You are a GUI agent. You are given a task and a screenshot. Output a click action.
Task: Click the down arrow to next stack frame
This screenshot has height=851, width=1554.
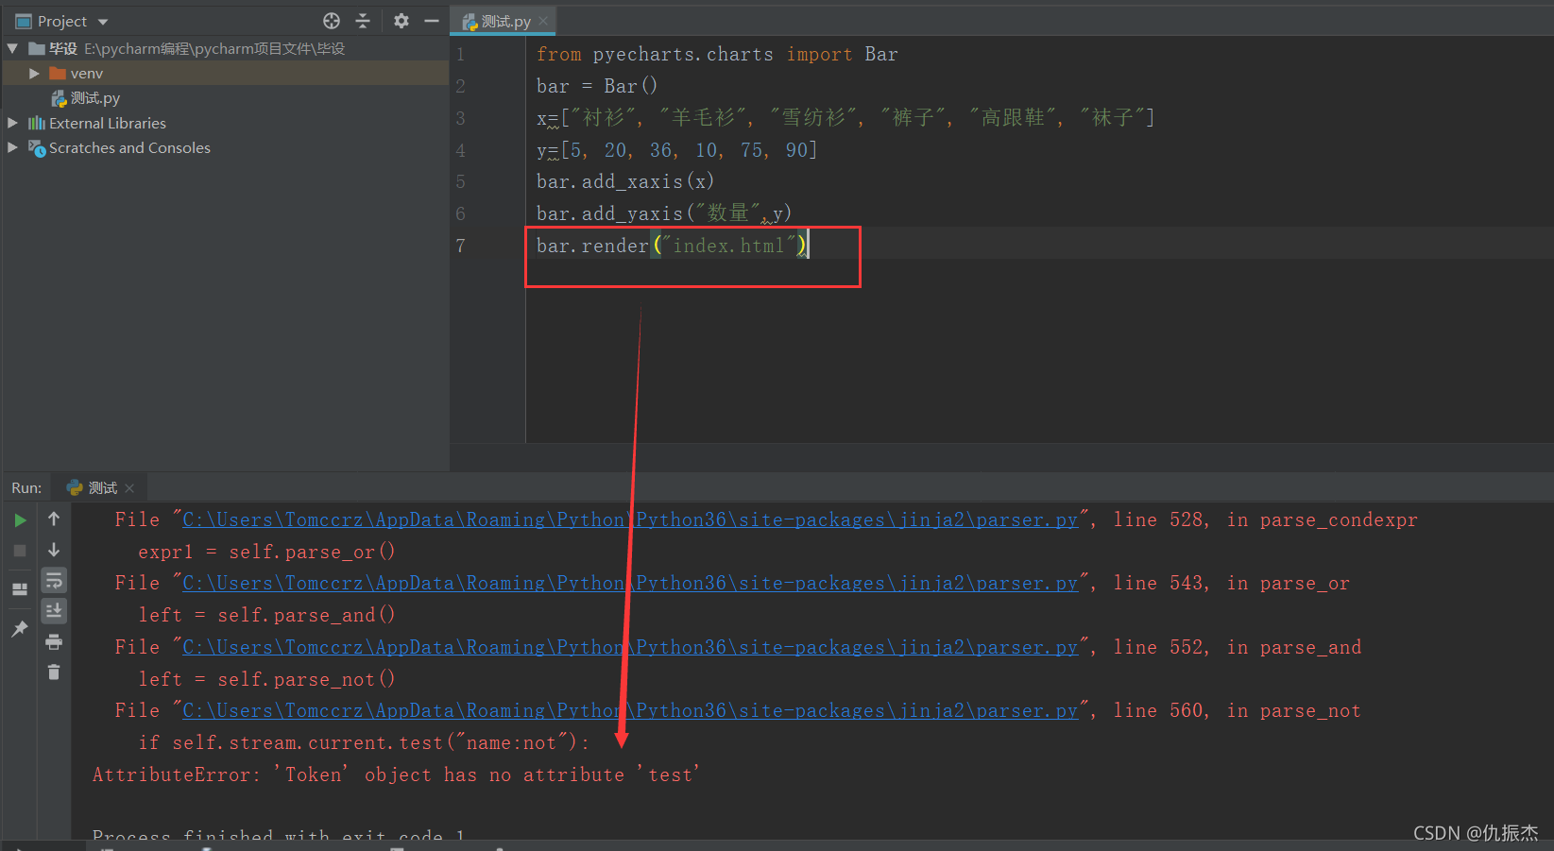[54, 550]
